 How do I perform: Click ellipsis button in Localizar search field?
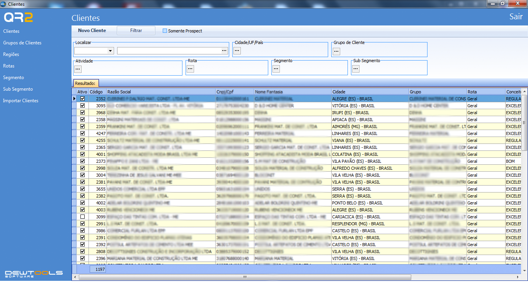224,51
